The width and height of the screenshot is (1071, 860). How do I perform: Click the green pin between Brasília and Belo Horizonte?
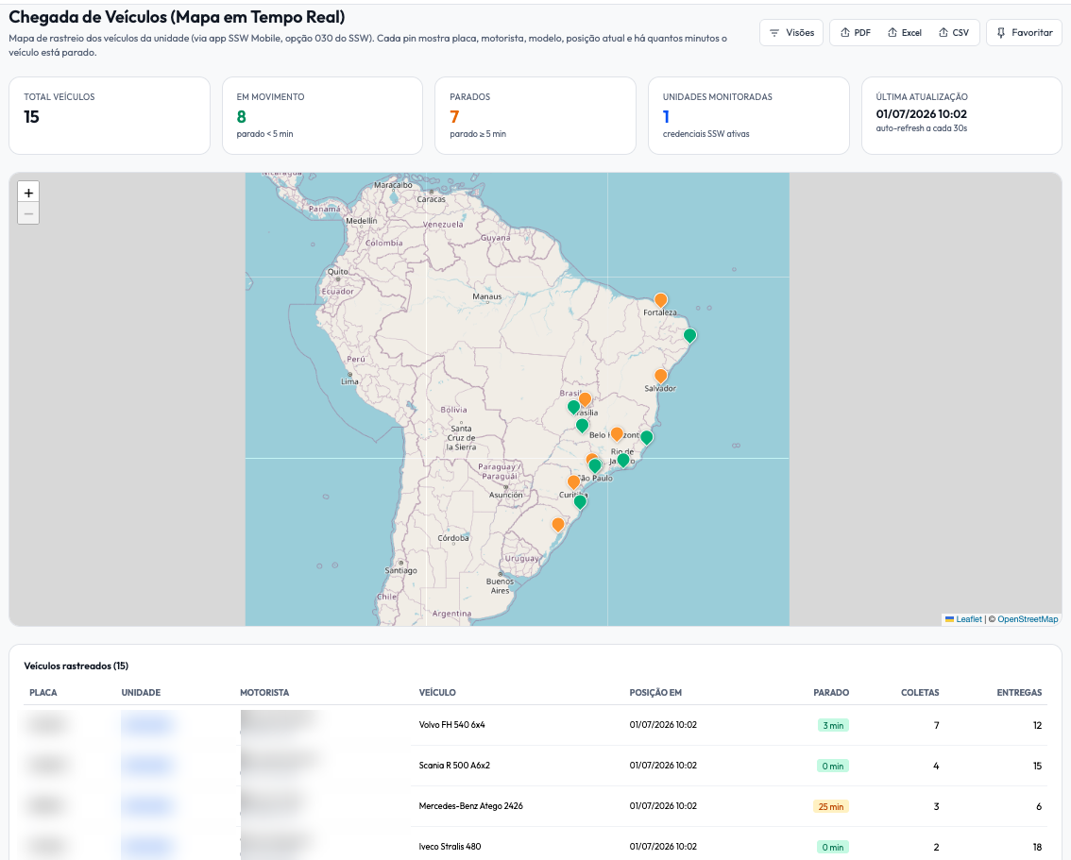582,426
